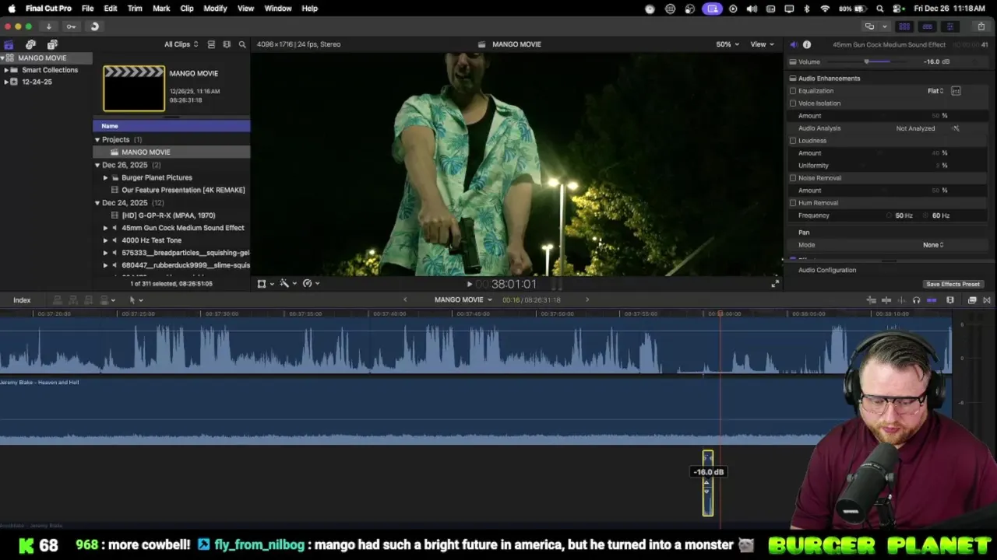Image resolution: width=997 pixels, height=560 pixels.
Task: Open titles and generators sidebar icon
Action: [x=52, y=44]
